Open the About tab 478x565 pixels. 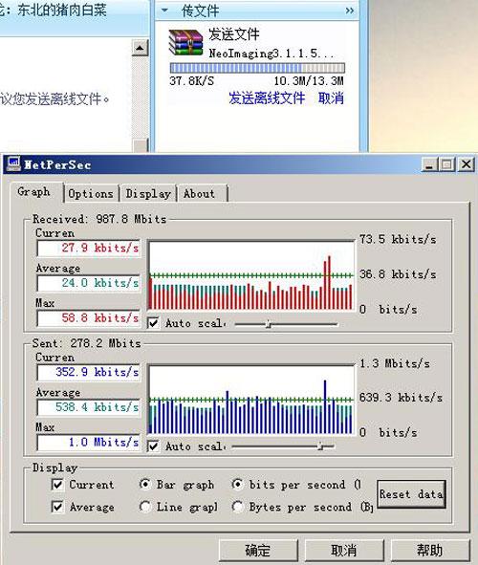199,194
